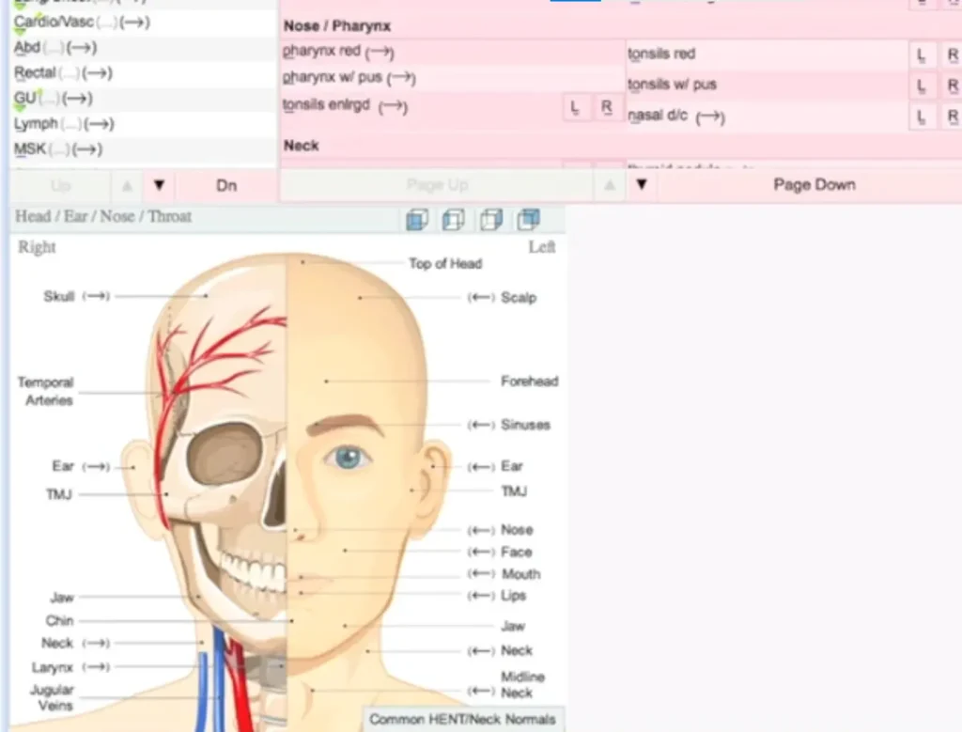Image resolution: width=962 pixels, height=732 pixels.
Task: Toggle the L button for tonsils enlrgd
Action: 575,107
